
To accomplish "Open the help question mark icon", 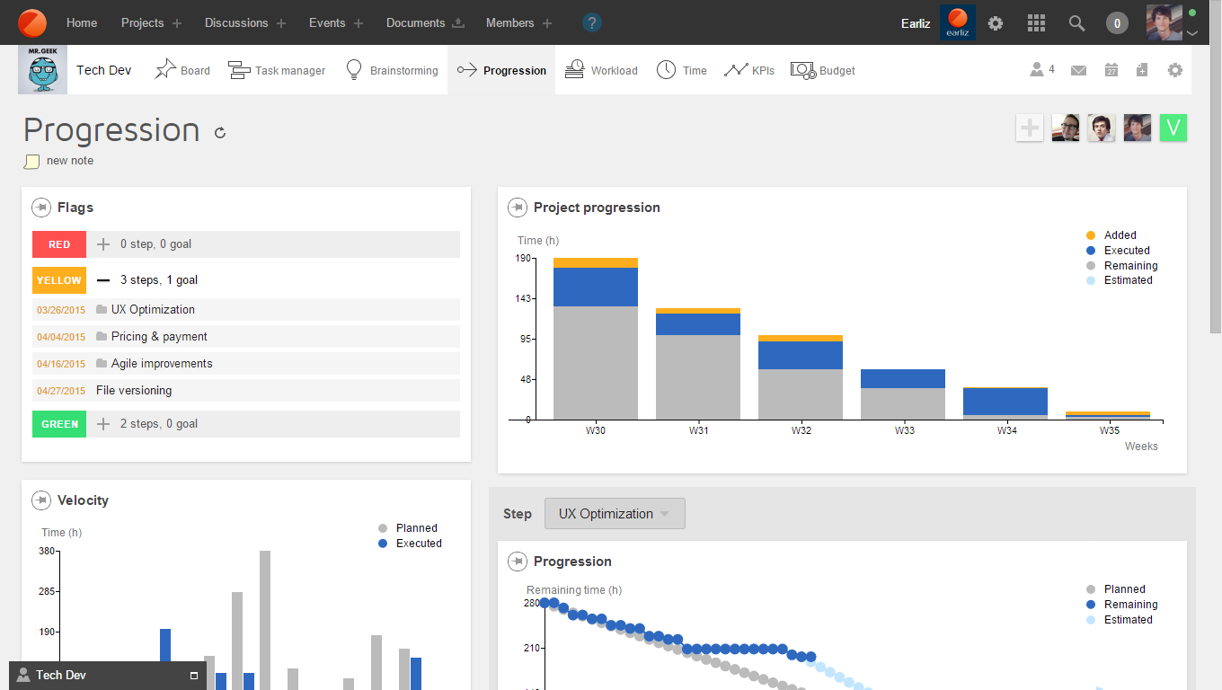I will tap(592, 22).
